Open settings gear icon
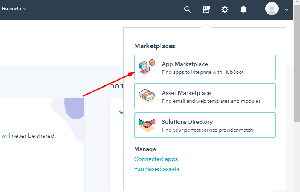300x192 pixels. tap(225, 9)
